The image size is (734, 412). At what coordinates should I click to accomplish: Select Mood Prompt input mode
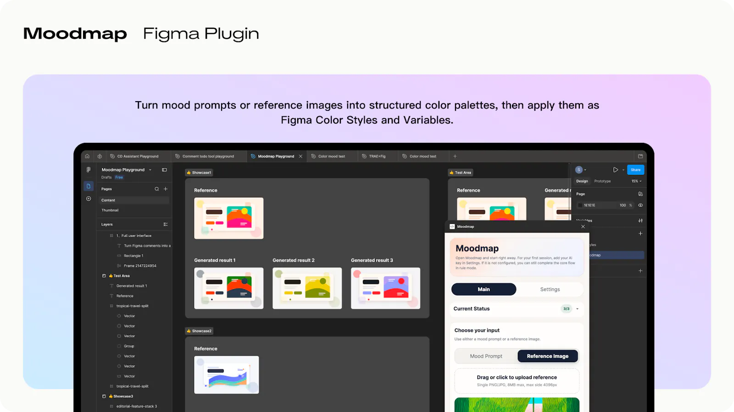[x=486, y=356]
